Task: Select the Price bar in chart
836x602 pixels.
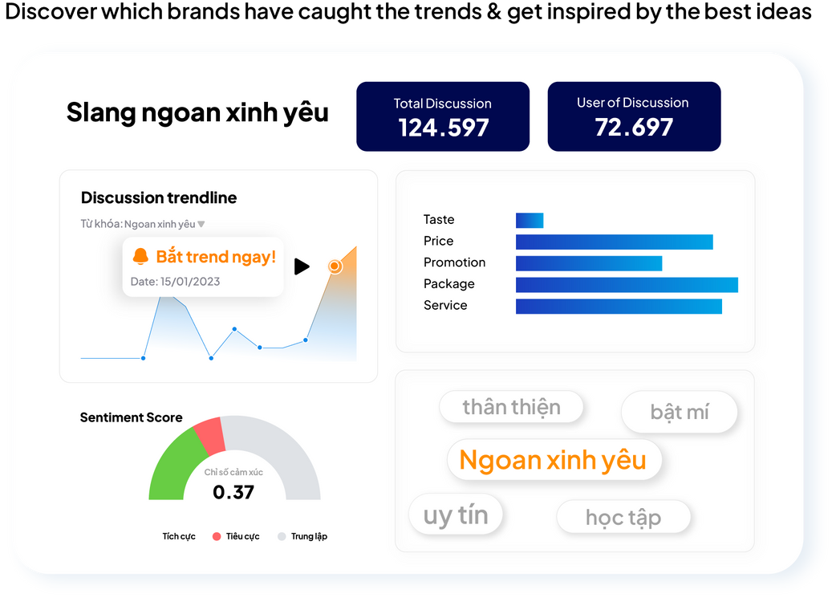Action: (x=615, y=242)
